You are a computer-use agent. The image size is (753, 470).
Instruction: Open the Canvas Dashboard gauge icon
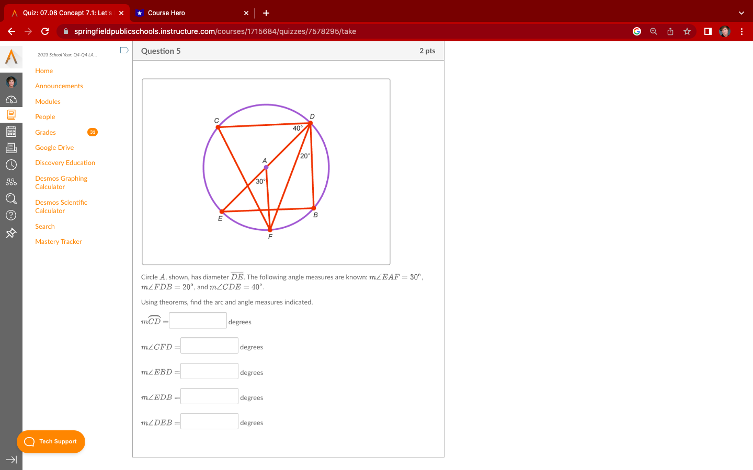[12, 98]
